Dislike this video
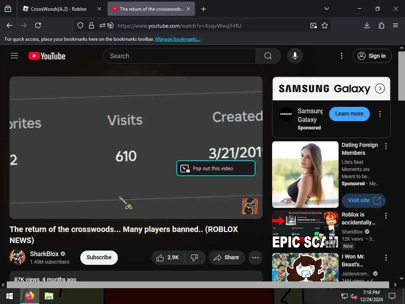This screenshot has height=304, width=405. (194, 257)
